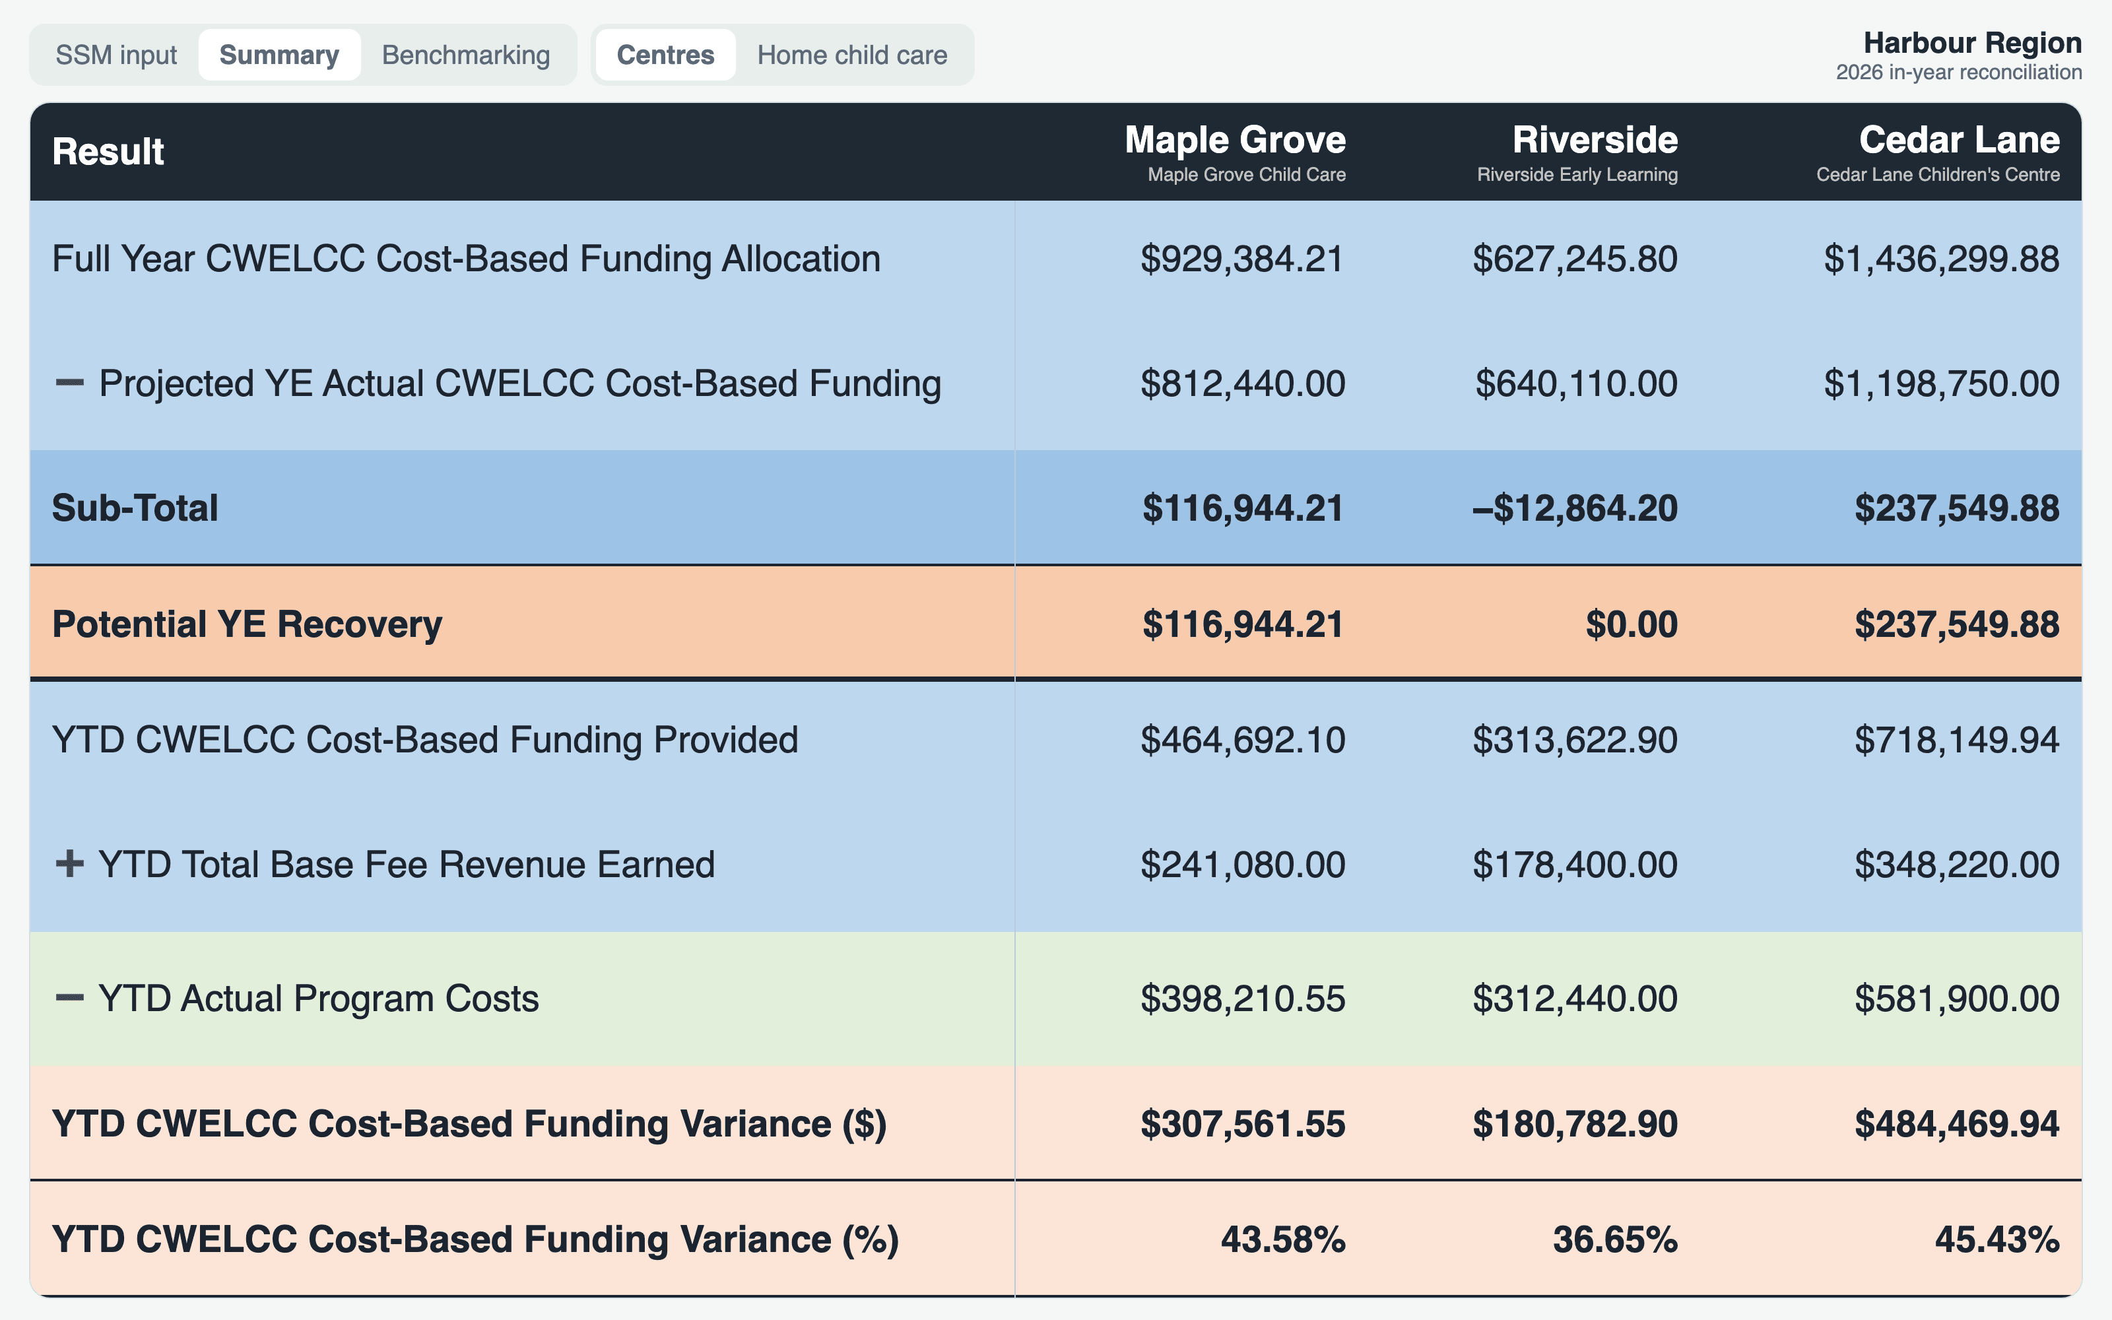Image resolution: width=2112 pixels, height=1320 pixels.
Task: Click the $348,220.00 base fee revenue cell
Action: click(x=1957, y=865)
